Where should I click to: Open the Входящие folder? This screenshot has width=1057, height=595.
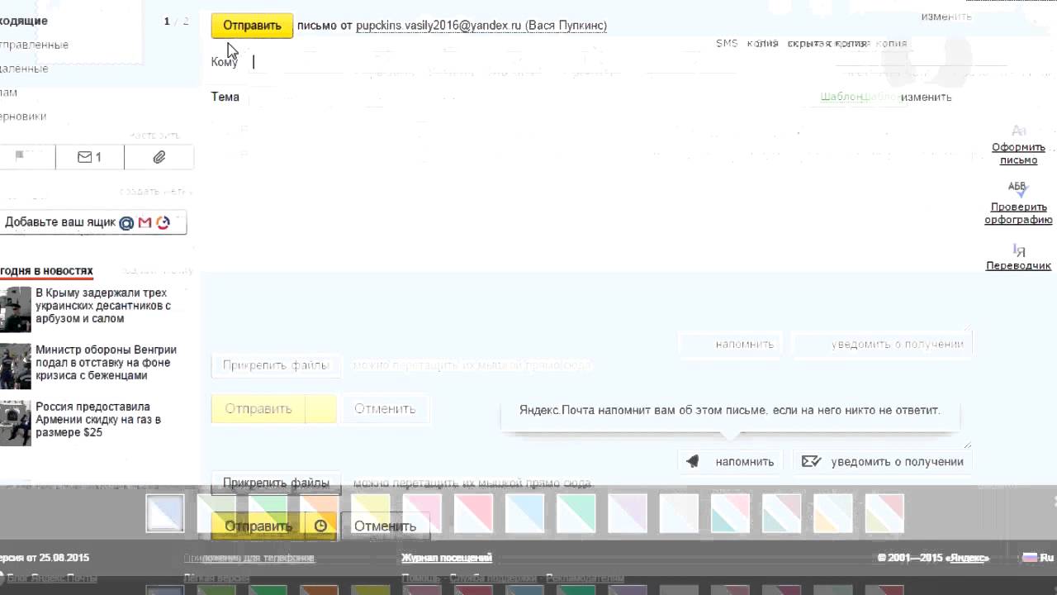23,21
